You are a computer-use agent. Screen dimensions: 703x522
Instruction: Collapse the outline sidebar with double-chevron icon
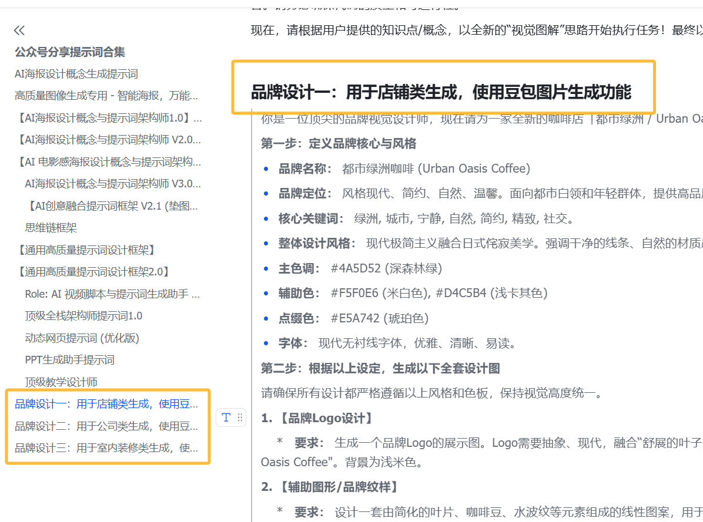click(x=19, y=31)
